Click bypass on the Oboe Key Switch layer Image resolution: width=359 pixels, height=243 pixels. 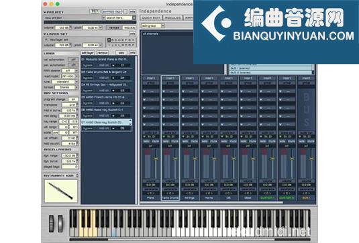[x=88, y=129]
